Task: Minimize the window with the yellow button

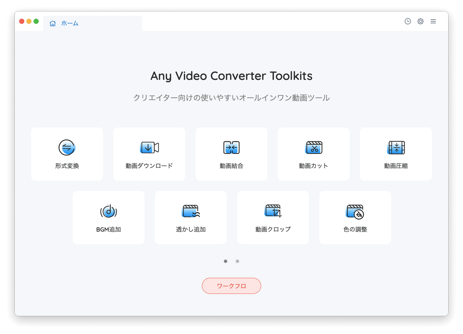Action: pyautogui.click(x=29, y=21)
